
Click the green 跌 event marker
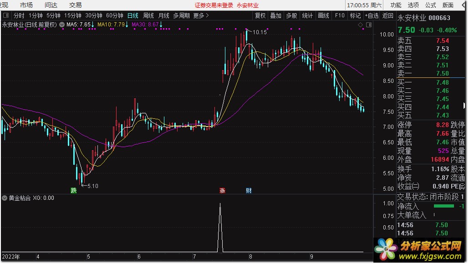click(x=74, y=190)
